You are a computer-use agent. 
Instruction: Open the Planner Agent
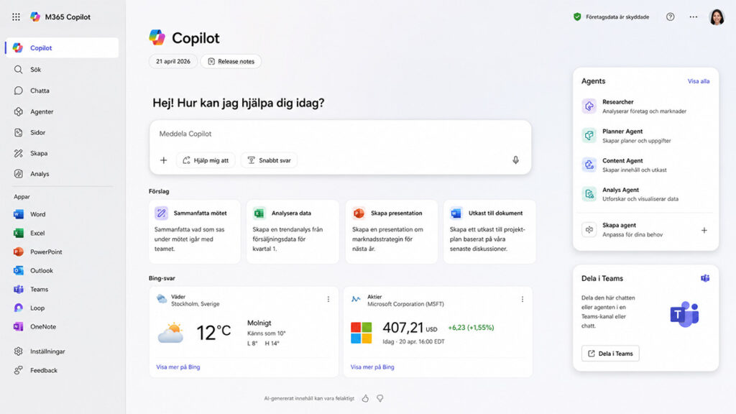click(645, 136)
